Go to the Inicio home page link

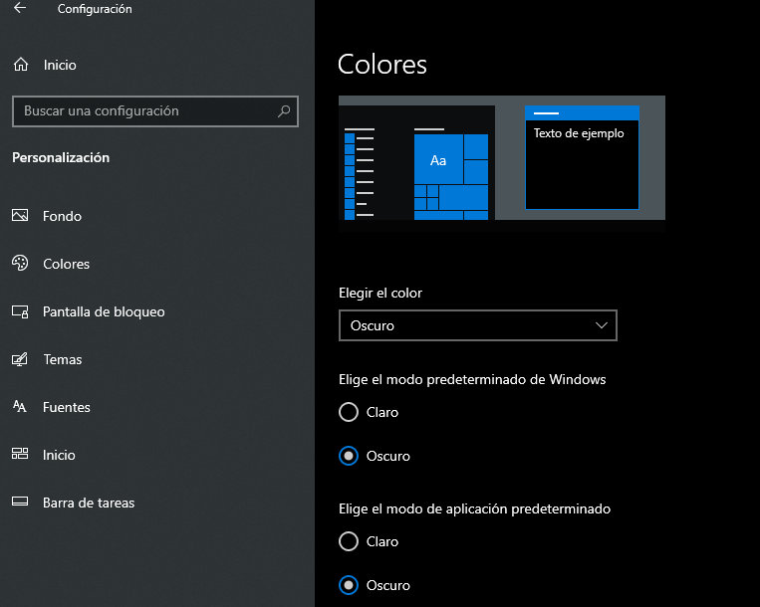point(60,65)
